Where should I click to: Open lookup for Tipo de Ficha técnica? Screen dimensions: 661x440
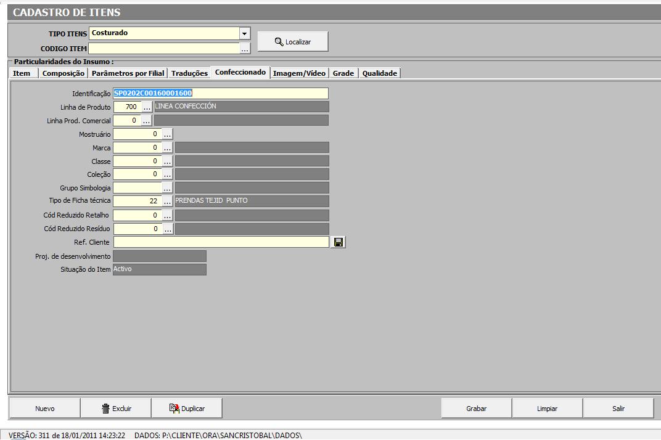pyautogui.click(x=167, y=202)
